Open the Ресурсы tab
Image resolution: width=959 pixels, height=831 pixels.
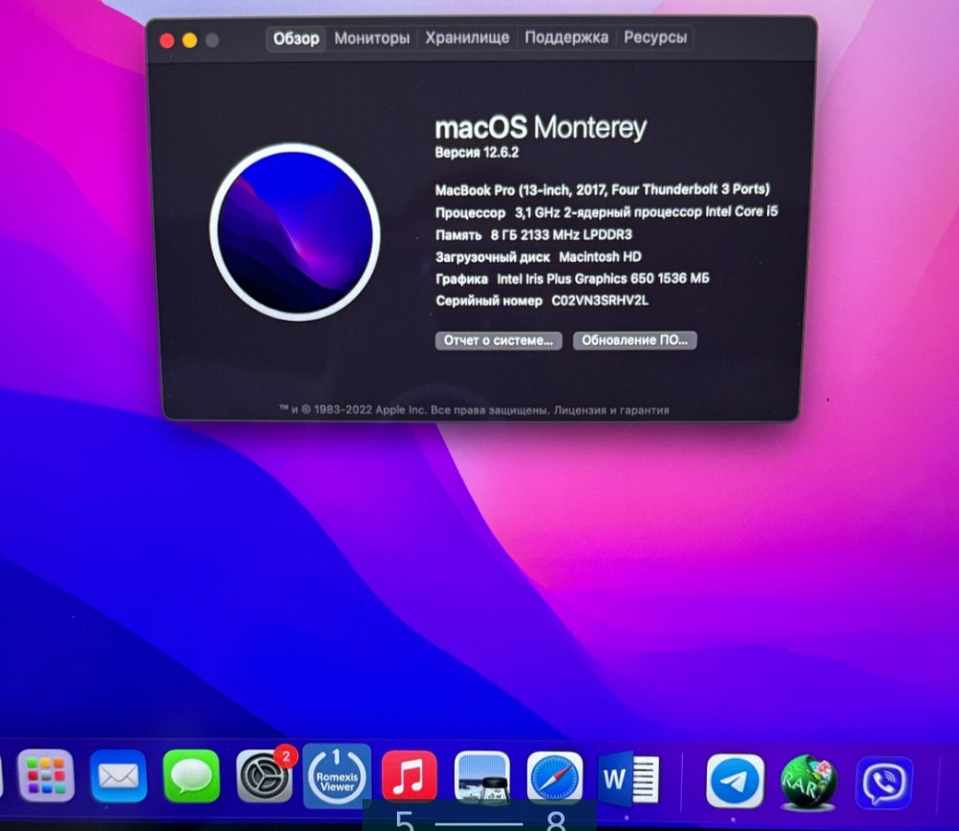tap(655, 38)
